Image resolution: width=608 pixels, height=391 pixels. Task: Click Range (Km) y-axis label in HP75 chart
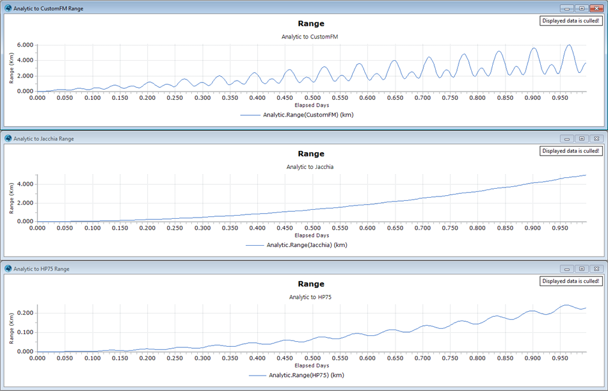[x=12, y=328]
